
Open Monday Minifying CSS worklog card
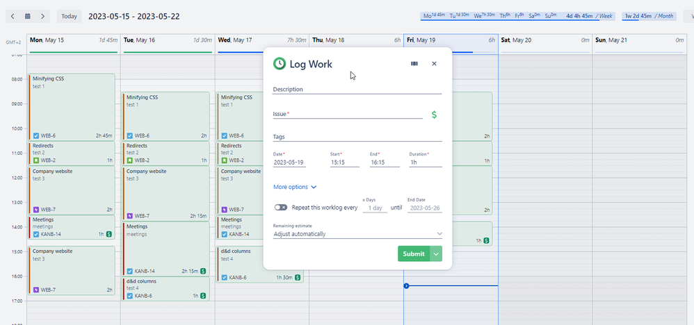point(72,107)
